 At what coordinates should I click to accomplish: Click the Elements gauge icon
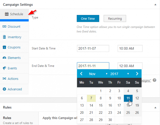tap(4, 58)
